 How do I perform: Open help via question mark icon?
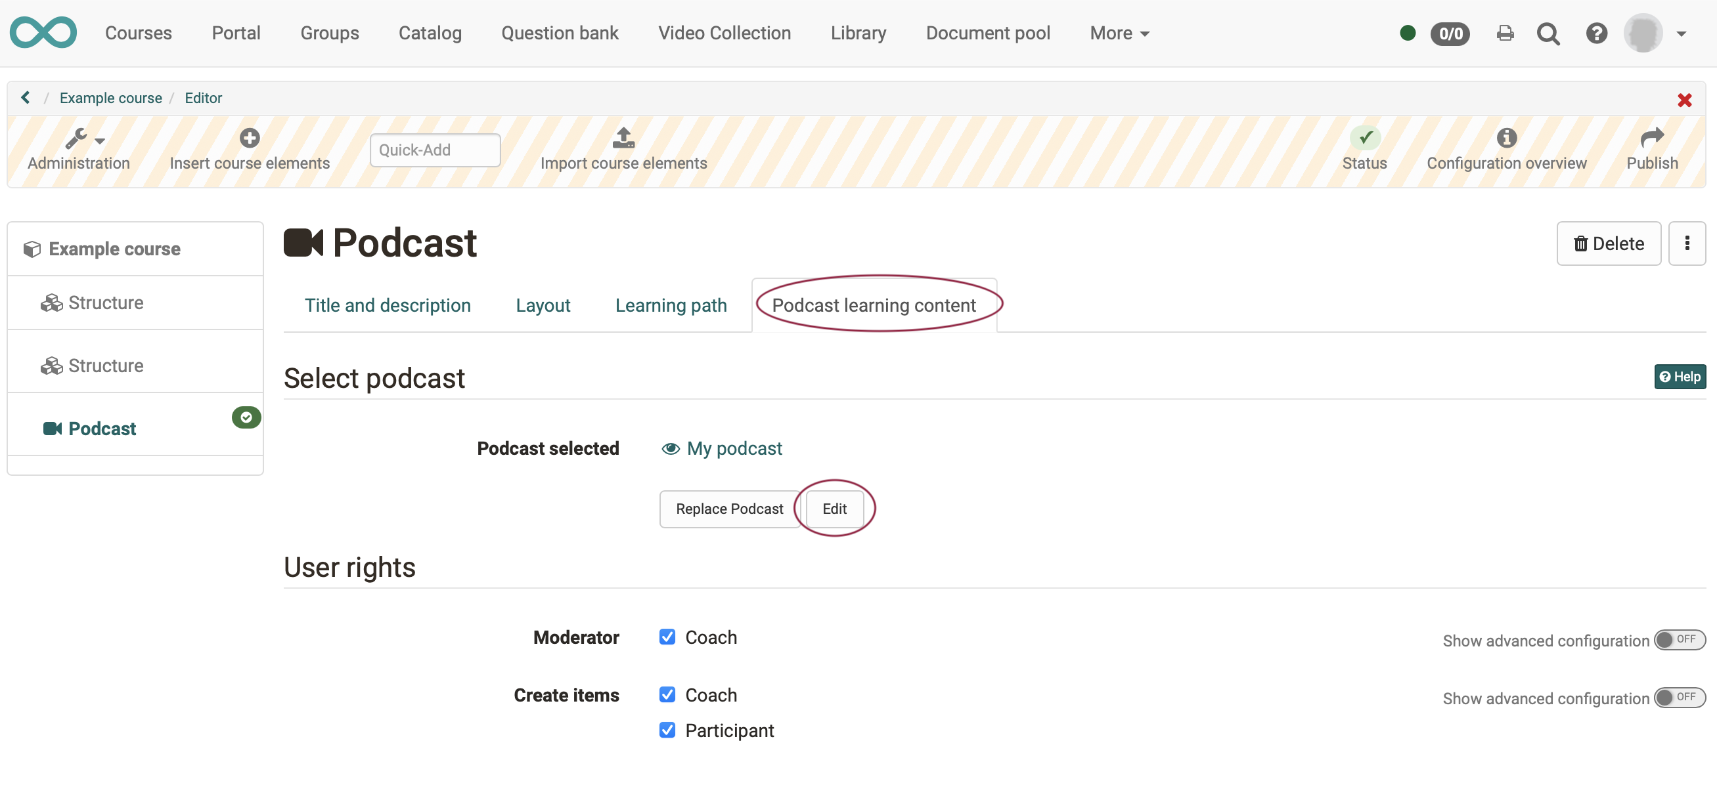tap(1595, 33)
